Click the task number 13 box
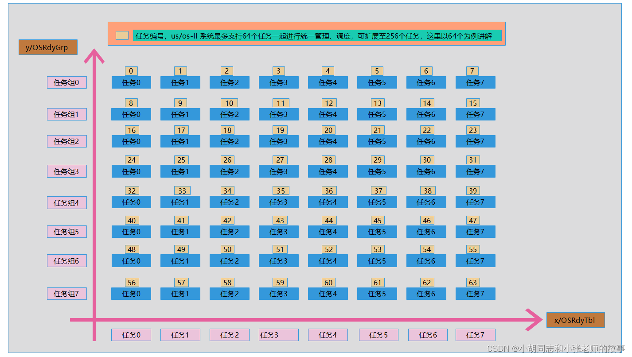The width and height of the screenshot is (632, 357). pyautogui.click(x=378, y=103)
